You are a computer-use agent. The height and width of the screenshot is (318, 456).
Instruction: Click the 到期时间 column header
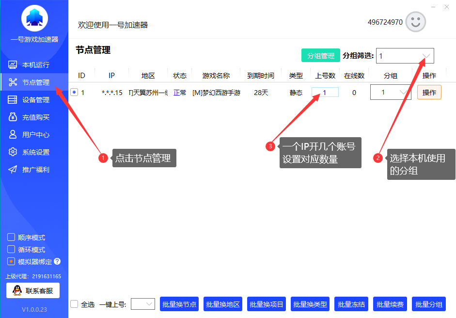261,76
